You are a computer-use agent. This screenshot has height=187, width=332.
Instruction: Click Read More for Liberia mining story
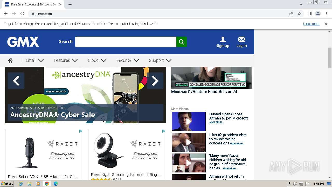tap(237, 144)
